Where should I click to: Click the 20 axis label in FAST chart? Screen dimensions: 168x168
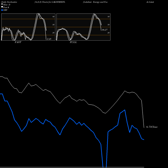pos(53,33)
